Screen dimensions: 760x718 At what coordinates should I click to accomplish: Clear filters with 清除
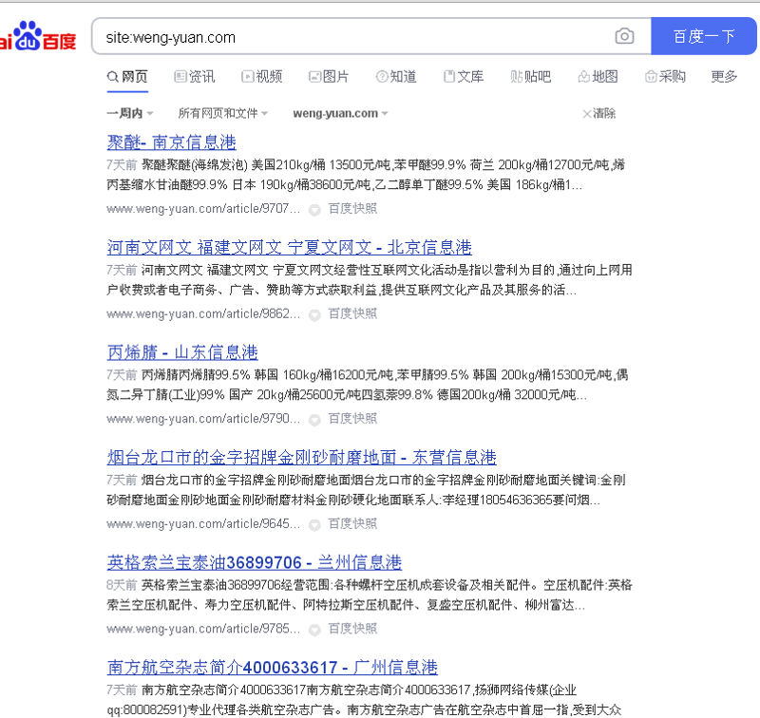point(599,113)
